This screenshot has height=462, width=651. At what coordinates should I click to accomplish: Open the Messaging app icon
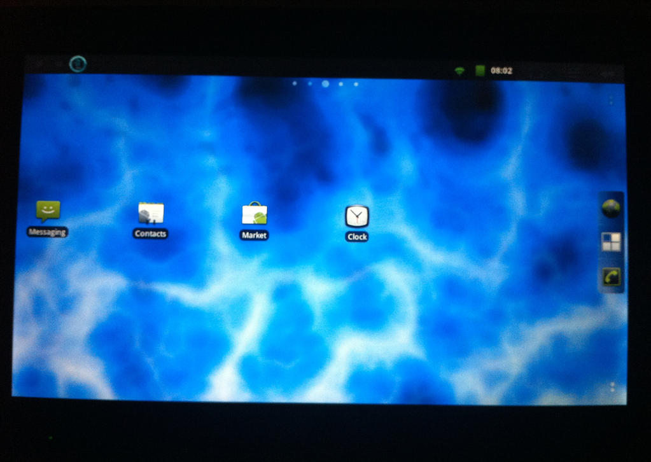pos(48,211)
